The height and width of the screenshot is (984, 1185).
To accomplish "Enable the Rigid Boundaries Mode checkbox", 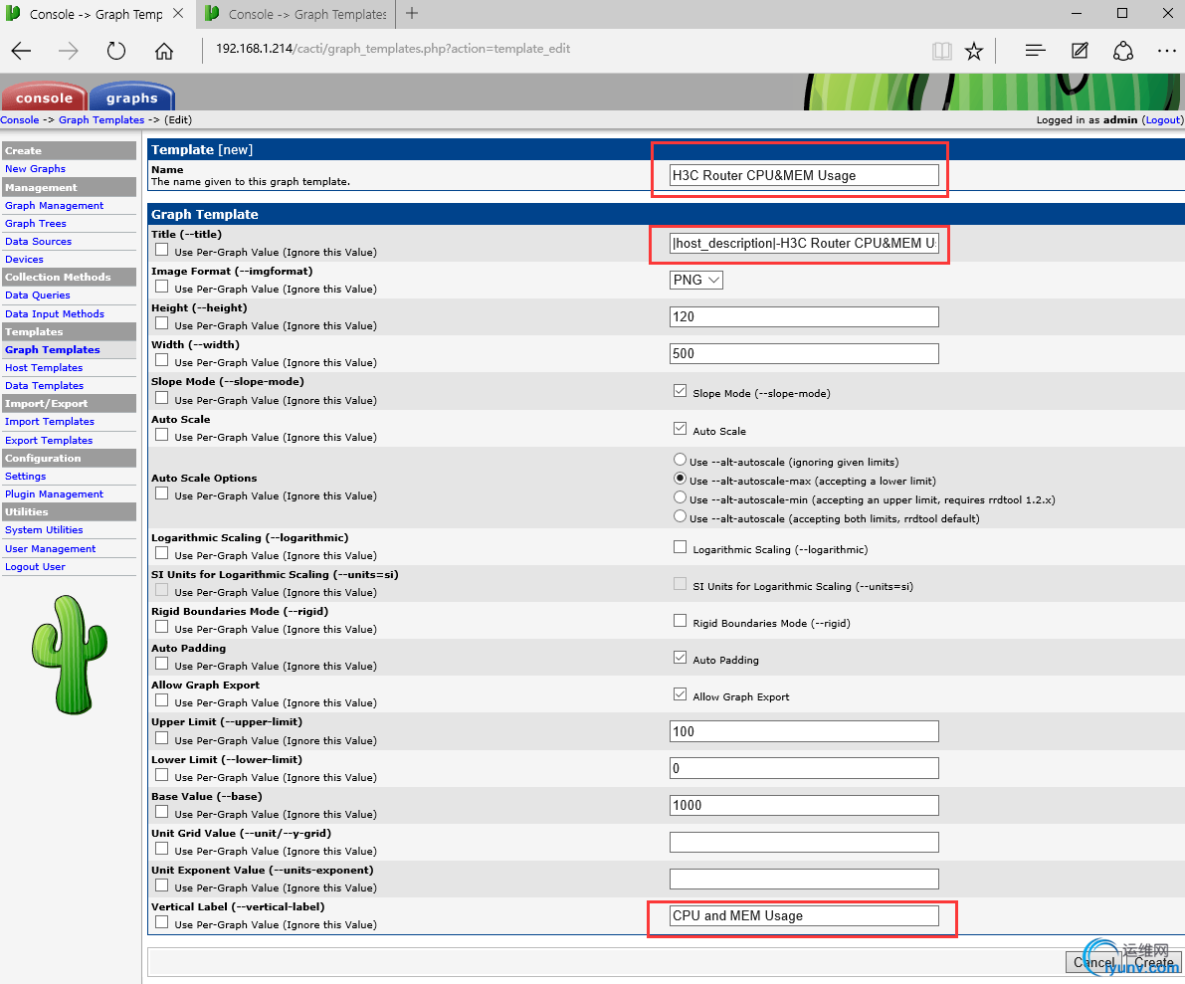I will [x=681, y=621].
